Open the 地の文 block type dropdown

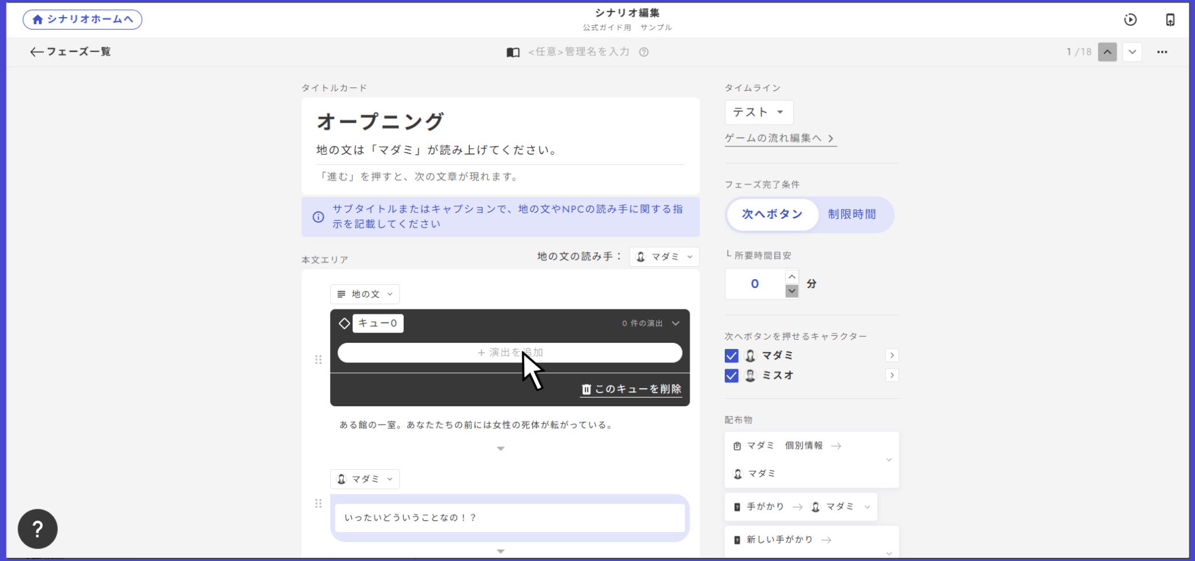coord(365,294)
